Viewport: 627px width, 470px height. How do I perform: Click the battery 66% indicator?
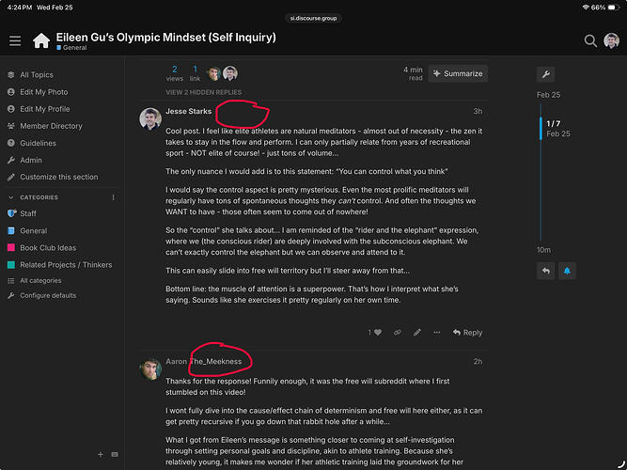coord(605,8)
